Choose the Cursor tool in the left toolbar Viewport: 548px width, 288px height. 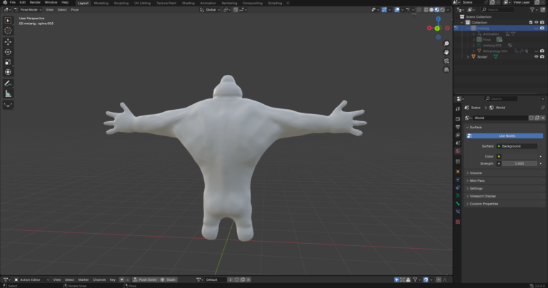pos(8,31)
